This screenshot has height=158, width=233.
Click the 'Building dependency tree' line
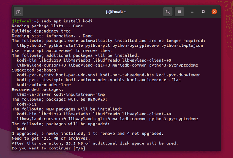click(41, 31)
